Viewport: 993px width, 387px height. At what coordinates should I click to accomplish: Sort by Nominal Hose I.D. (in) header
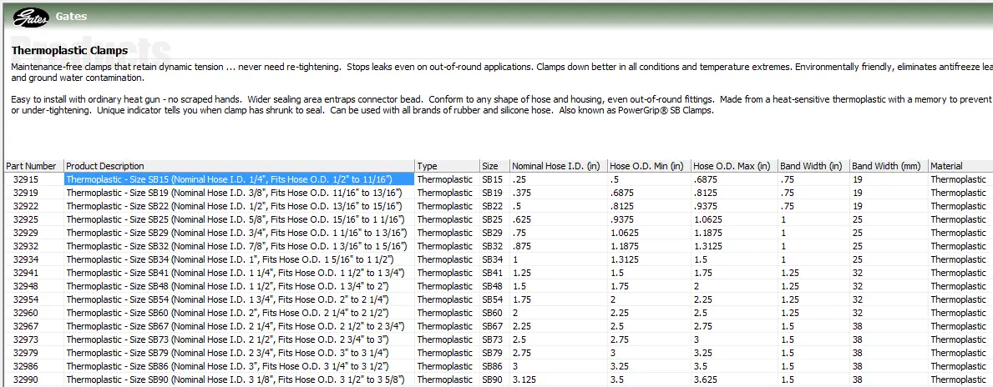558,166
